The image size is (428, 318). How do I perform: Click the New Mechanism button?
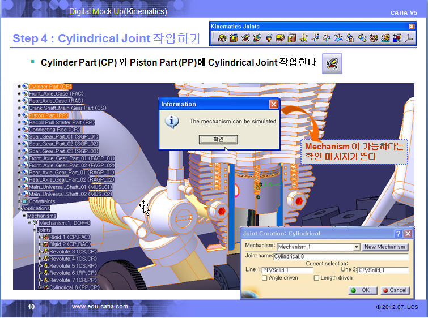point(385,247)
